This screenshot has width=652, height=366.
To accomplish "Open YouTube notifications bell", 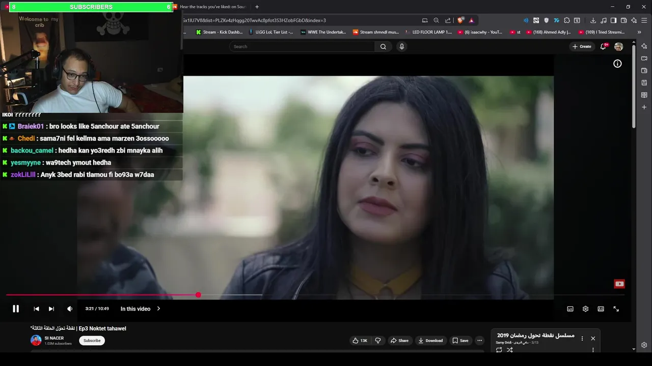I will [x=603, y=46].
